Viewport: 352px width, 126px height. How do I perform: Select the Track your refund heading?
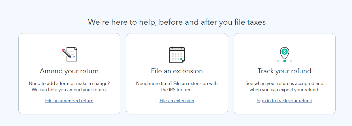(x=284, y=71)
